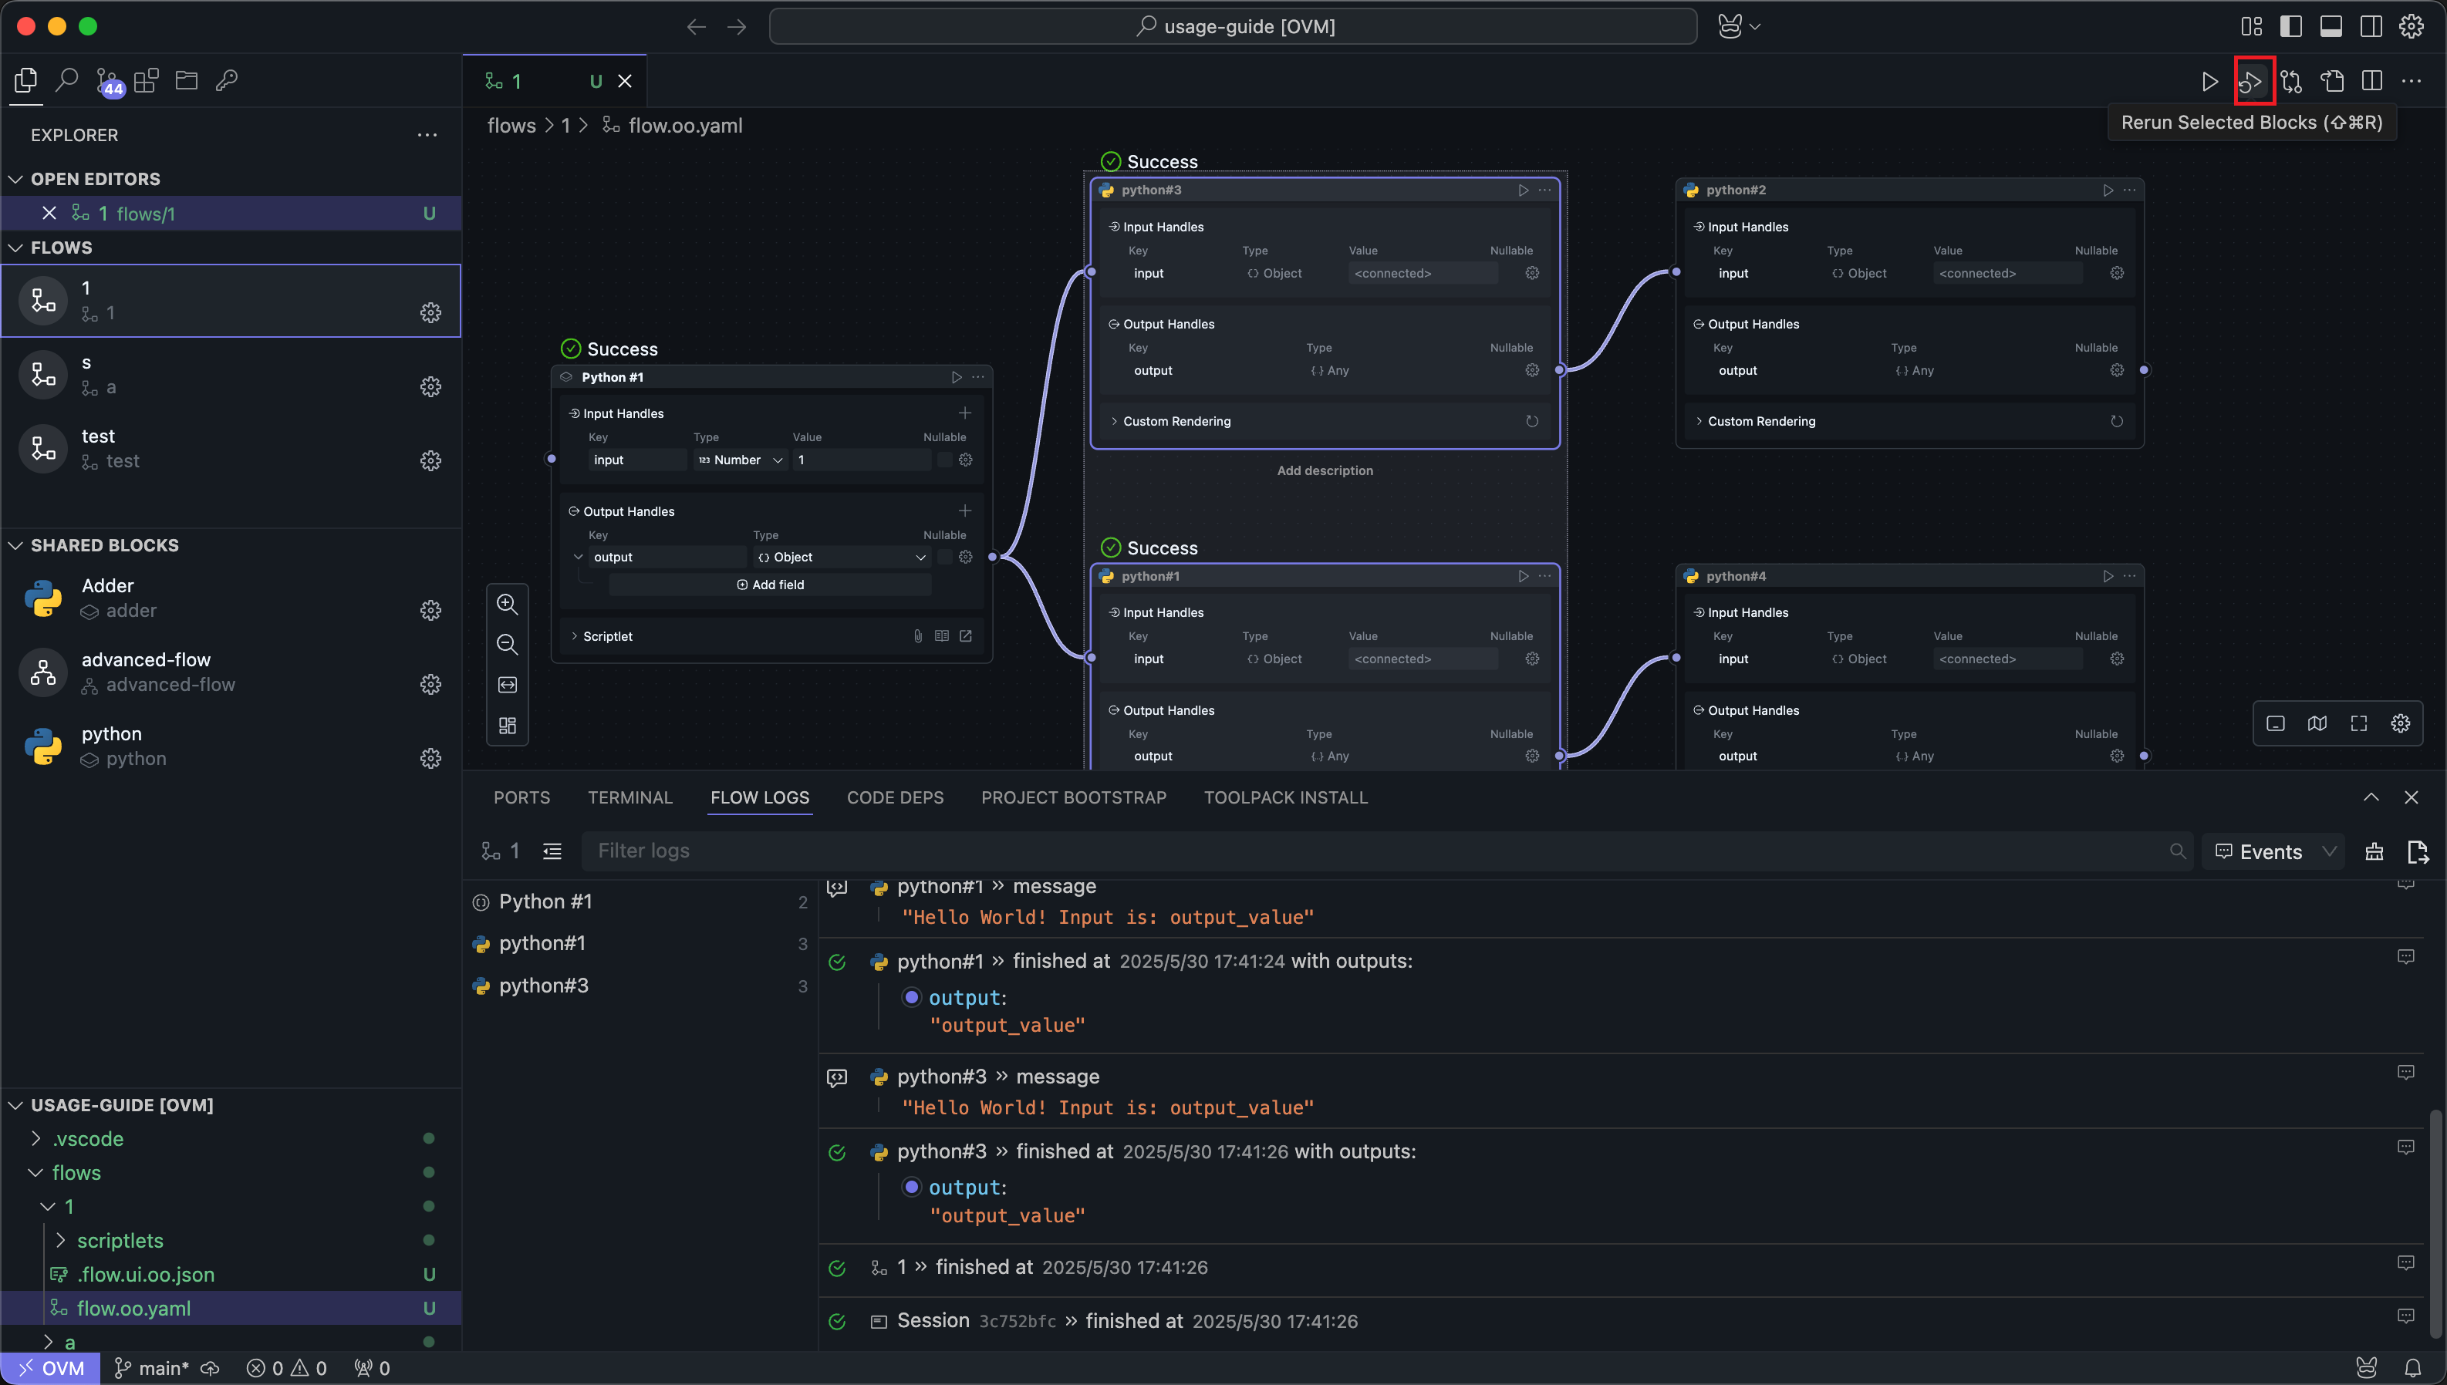
Task: Click Add field button
Action: click(x=770, y=585)
